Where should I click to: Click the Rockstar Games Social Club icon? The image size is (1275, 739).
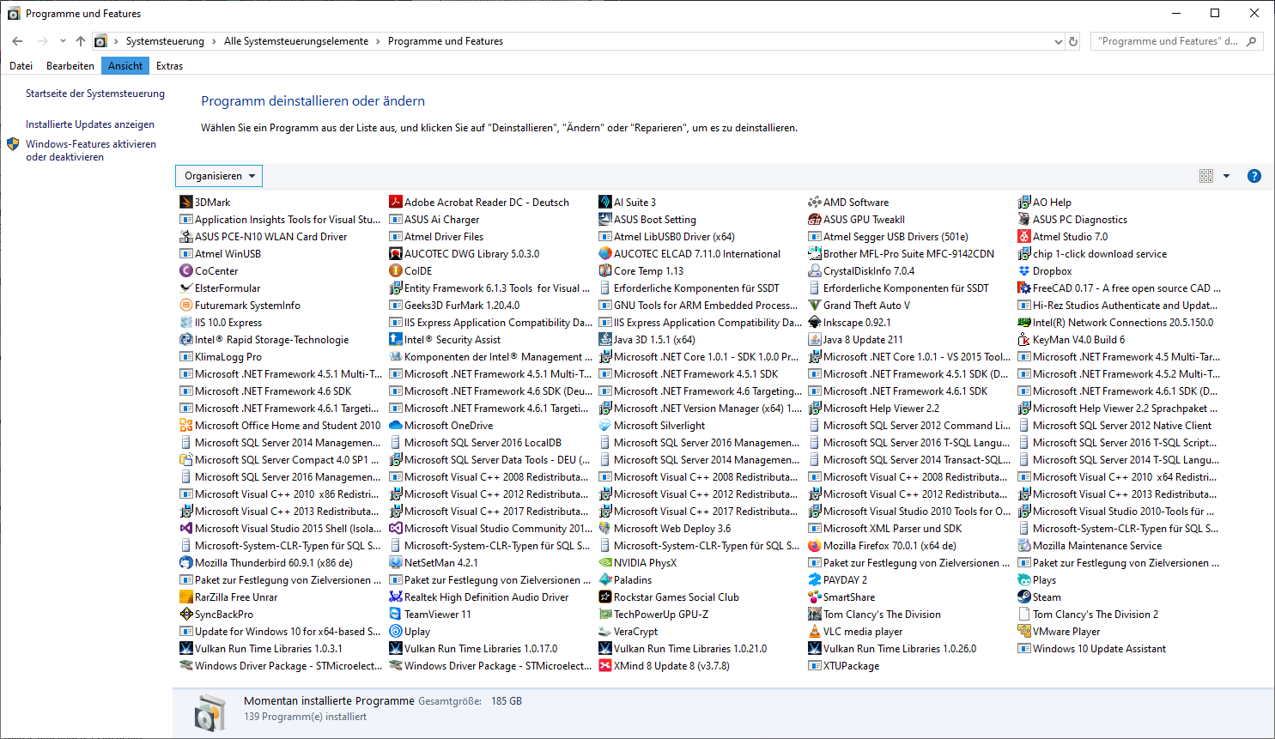[x=604, y=597]
